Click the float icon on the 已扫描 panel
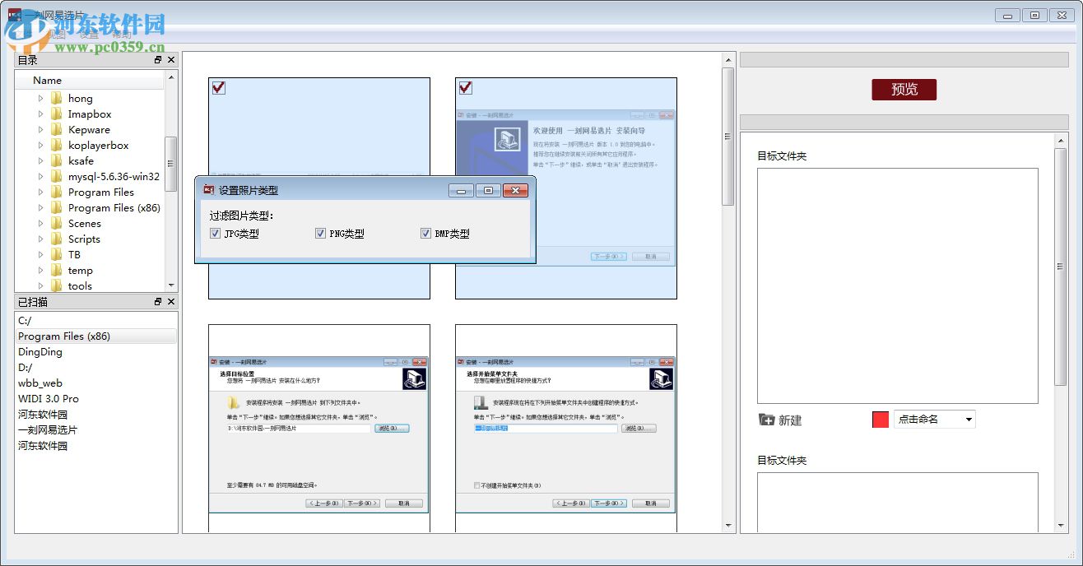 157,302
